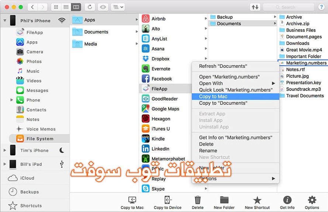The height and width of the screenshot is (212, 328).
Task: Switch to icon grid view
Action: [56, 7]
